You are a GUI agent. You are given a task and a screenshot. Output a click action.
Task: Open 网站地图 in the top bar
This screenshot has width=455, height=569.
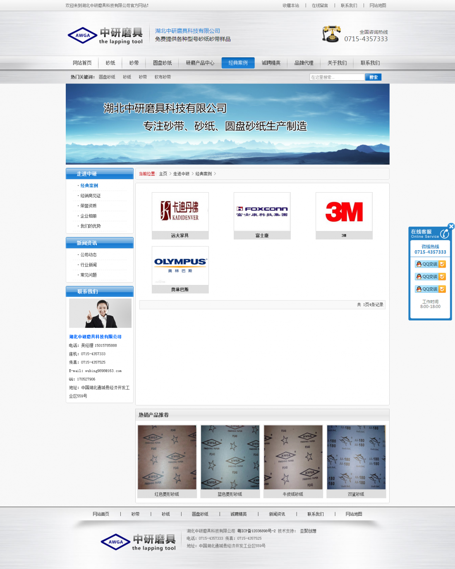pyautogui.click(x=378, y=5)
